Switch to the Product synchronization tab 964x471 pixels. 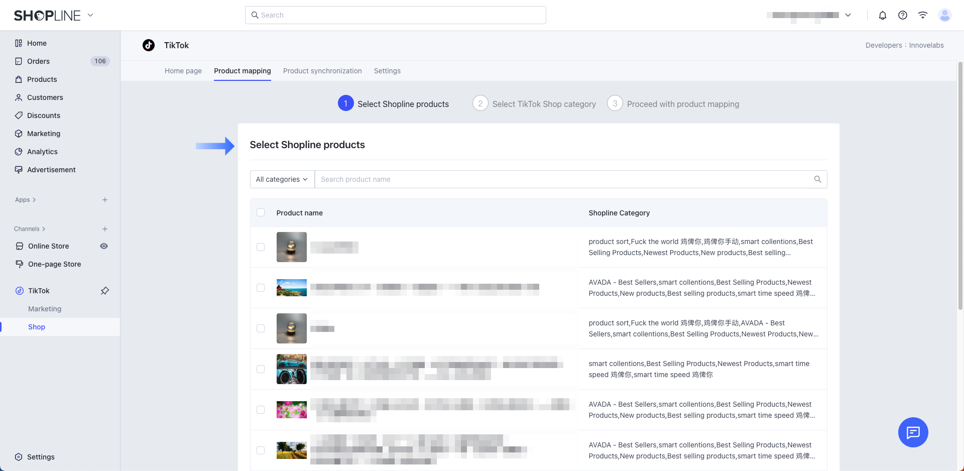tap(322, 71)
